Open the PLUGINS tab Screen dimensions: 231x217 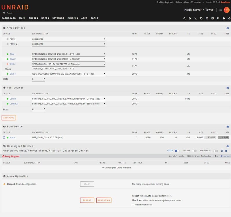73,18
